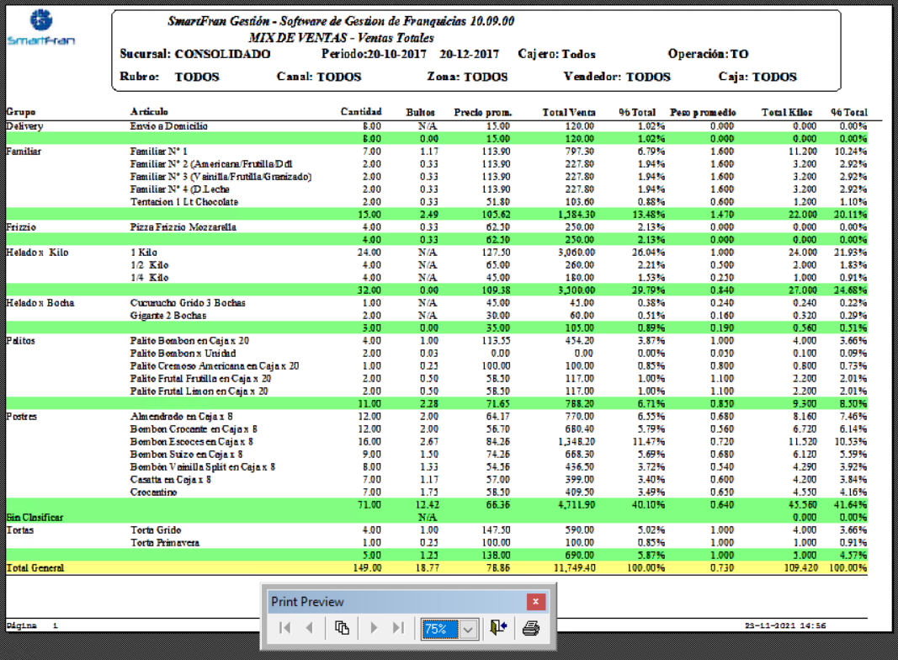The width and height of the screenshot is (898, 660).
Task: Click the Cantidad column header
Action: [361, 112]
